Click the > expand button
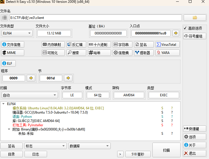 (120, 154)
